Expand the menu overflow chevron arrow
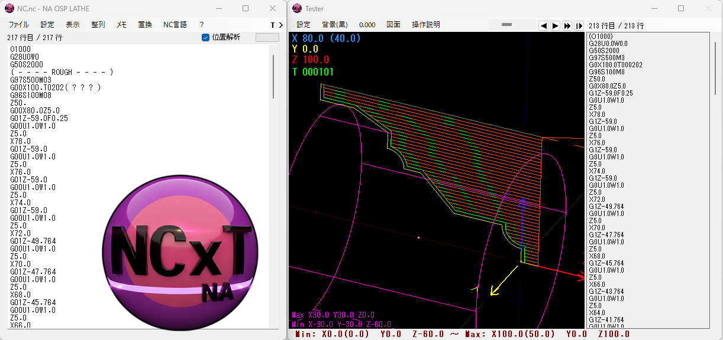Viewport: 723px width, 340px height. pyautogui.click(x=280, y=25)
